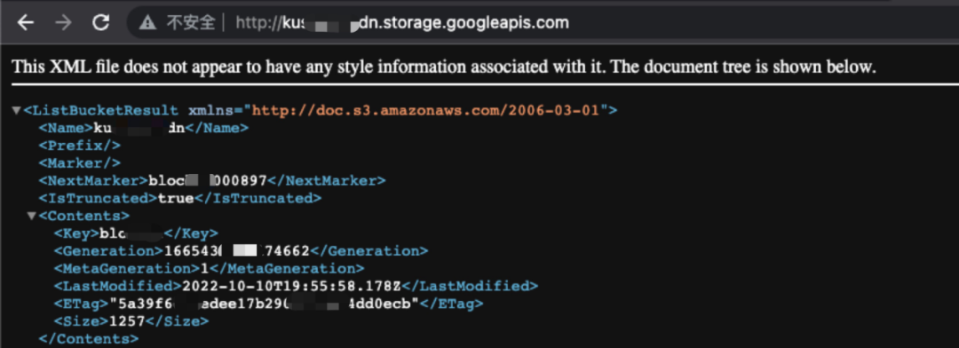Collapse the ListBucketResult root node
The height and width of the screenshot is (348, 959).
coord(17,111)
